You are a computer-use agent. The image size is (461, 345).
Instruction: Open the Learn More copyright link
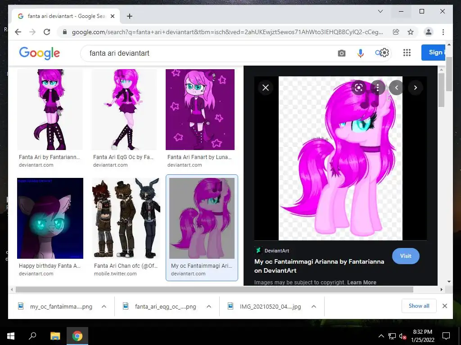(362, 282)
